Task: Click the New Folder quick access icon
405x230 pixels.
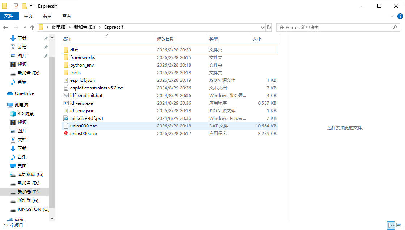Action: 24,6
